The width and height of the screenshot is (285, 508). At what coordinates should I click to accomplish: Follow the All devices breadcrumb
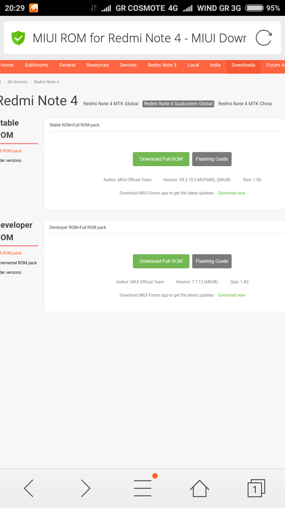point(17,82)
